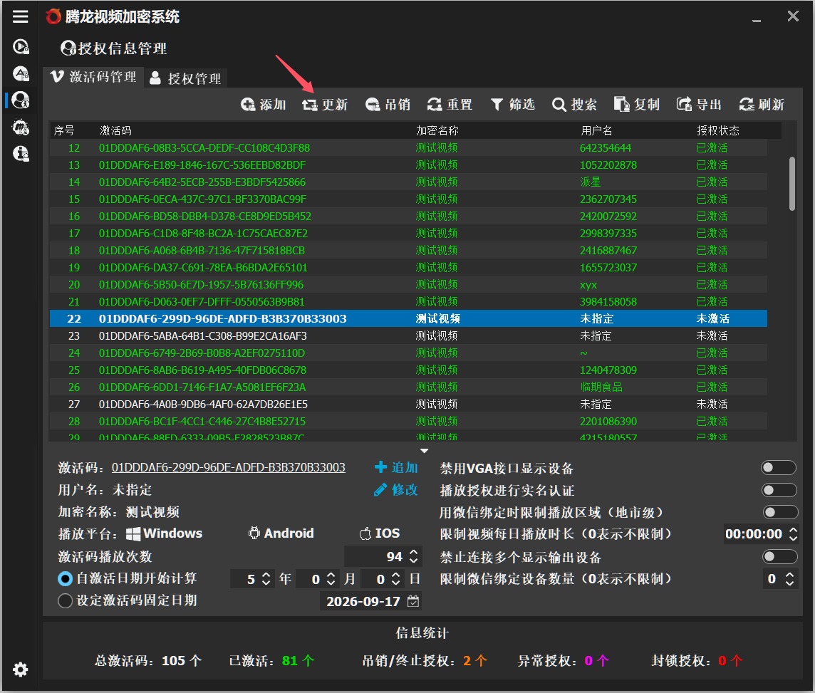Image resolution: width=815 pixels, height=693 pixels.
Task: Open settings gear icon
Action: click(20, 669)
